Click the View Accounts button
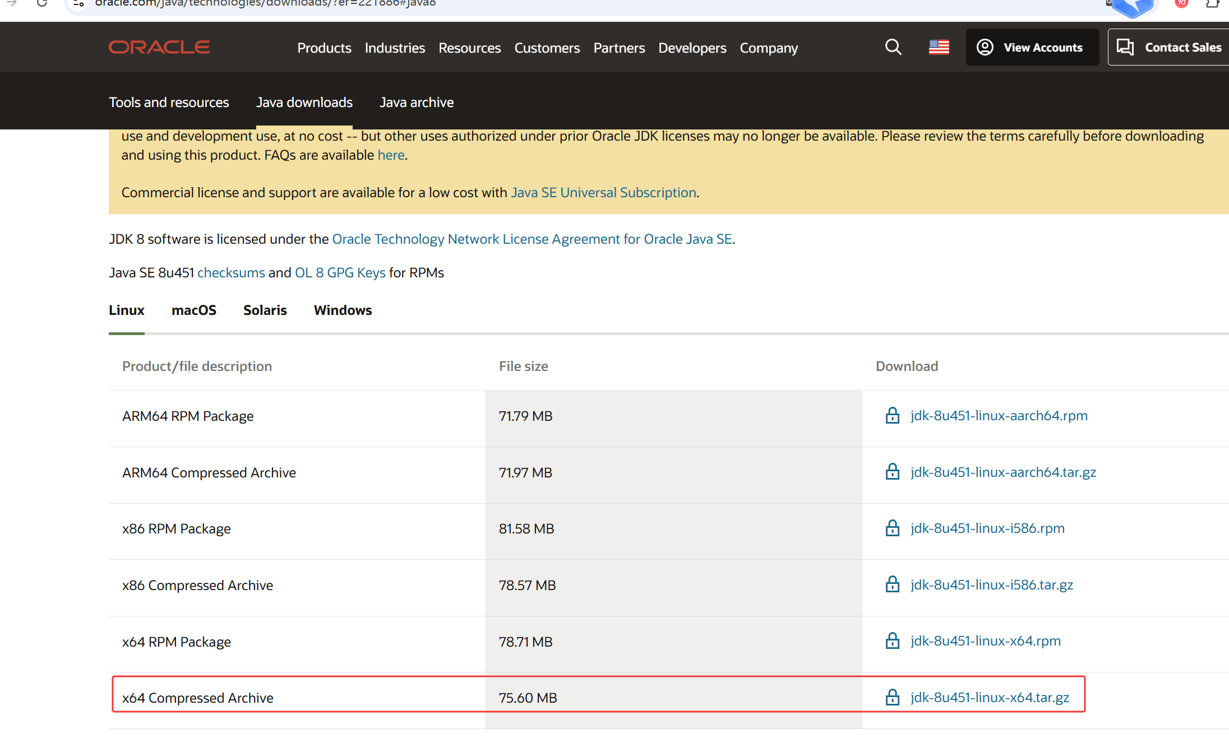 coord(1032,48)
